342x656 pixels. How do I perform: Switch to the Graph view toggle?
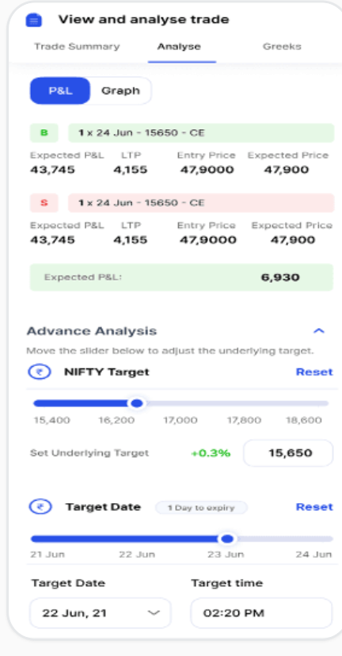click(x=120, y=91)
